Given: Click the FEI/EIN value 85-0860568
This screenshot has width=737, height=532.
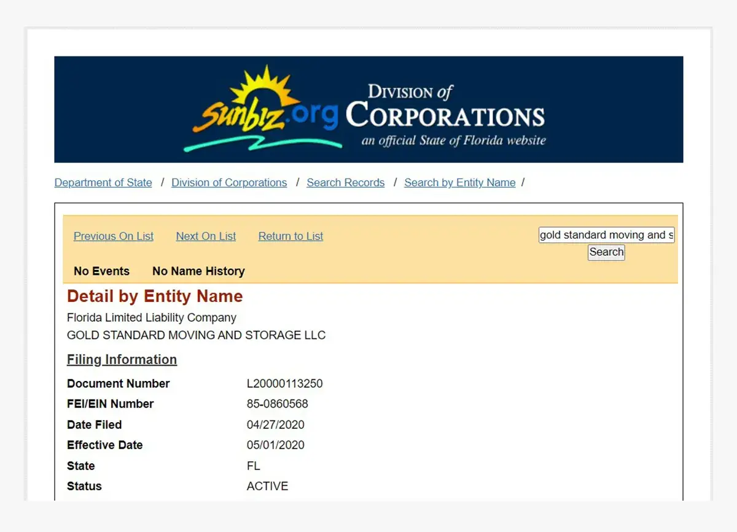Looking at the screenshot, I should [277, 404].
